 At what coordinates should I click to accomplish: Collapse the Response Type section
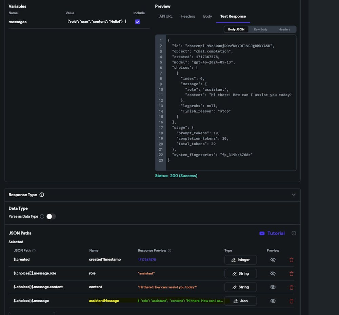294,195
